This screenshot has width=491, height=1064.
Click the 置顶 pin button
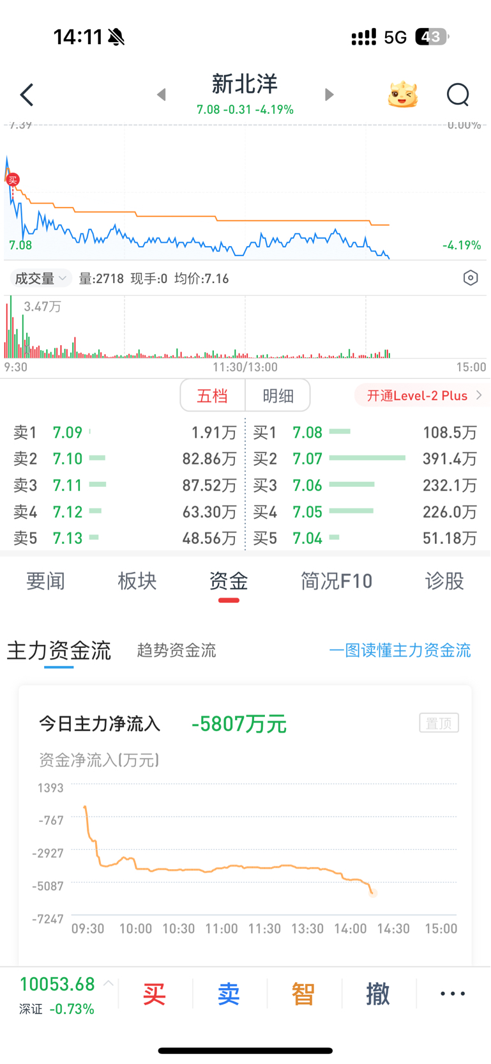coord(439,723)
